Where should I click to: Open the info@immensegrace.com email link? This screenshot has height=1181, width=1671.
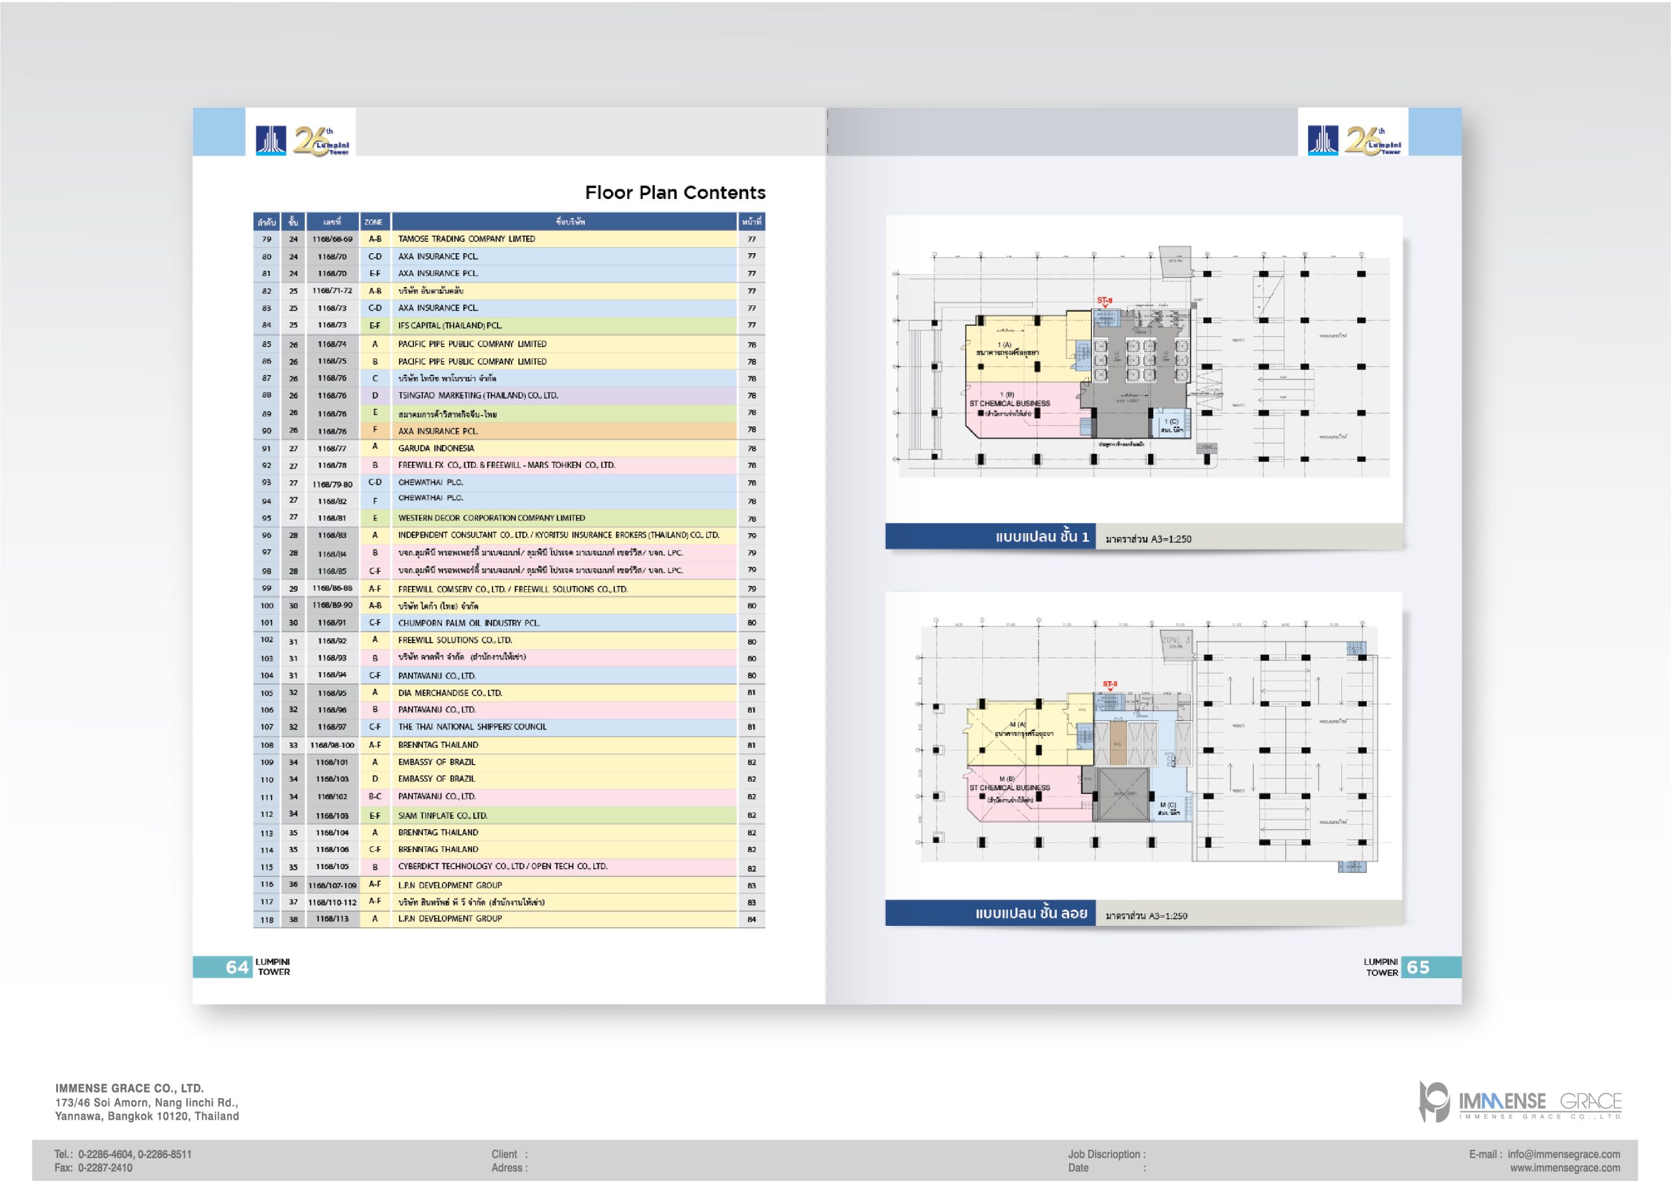click(1563, 1154)
